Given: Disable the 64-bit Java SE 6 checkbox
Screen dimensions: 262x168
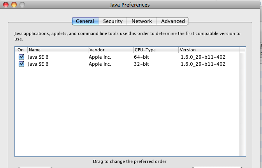Looking at the screenshot, I should click(x=21, y=57).
